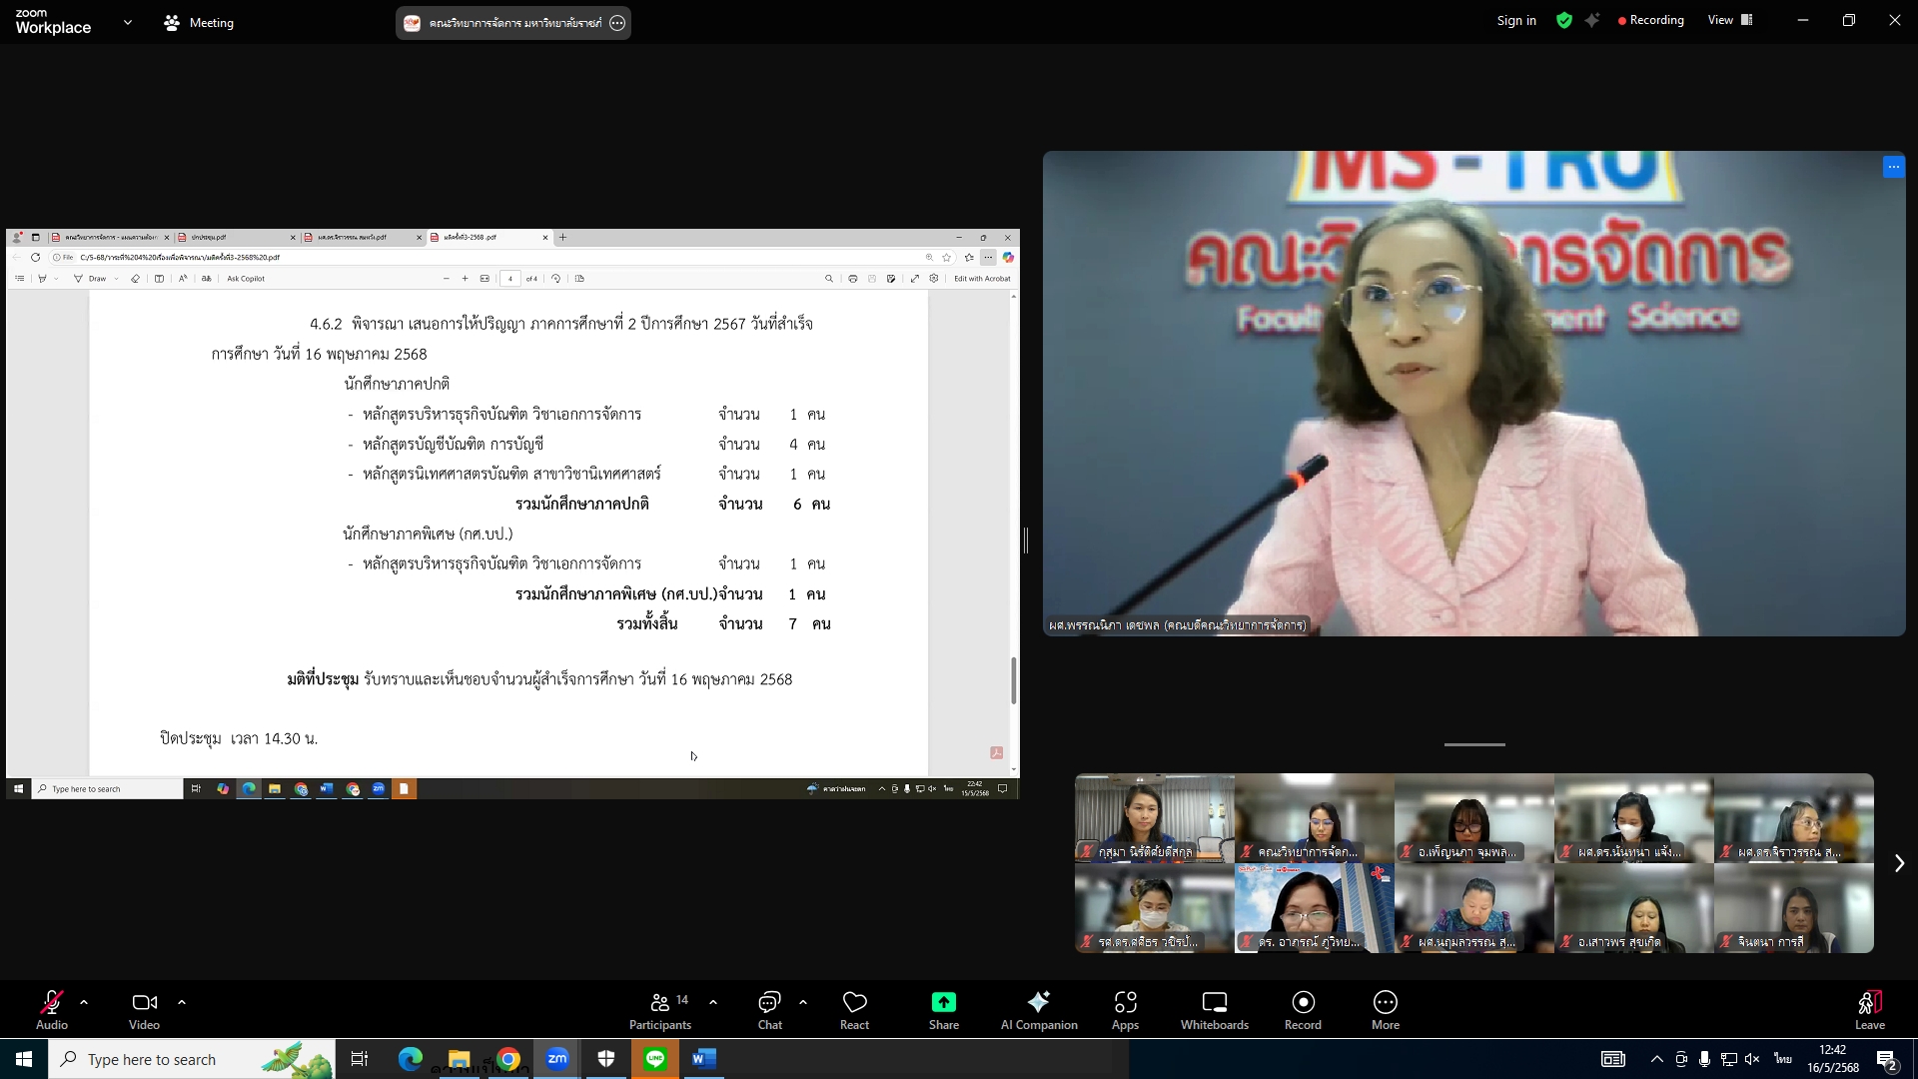Expand audio options arrow next to Audio

(x=84, y=1001)
